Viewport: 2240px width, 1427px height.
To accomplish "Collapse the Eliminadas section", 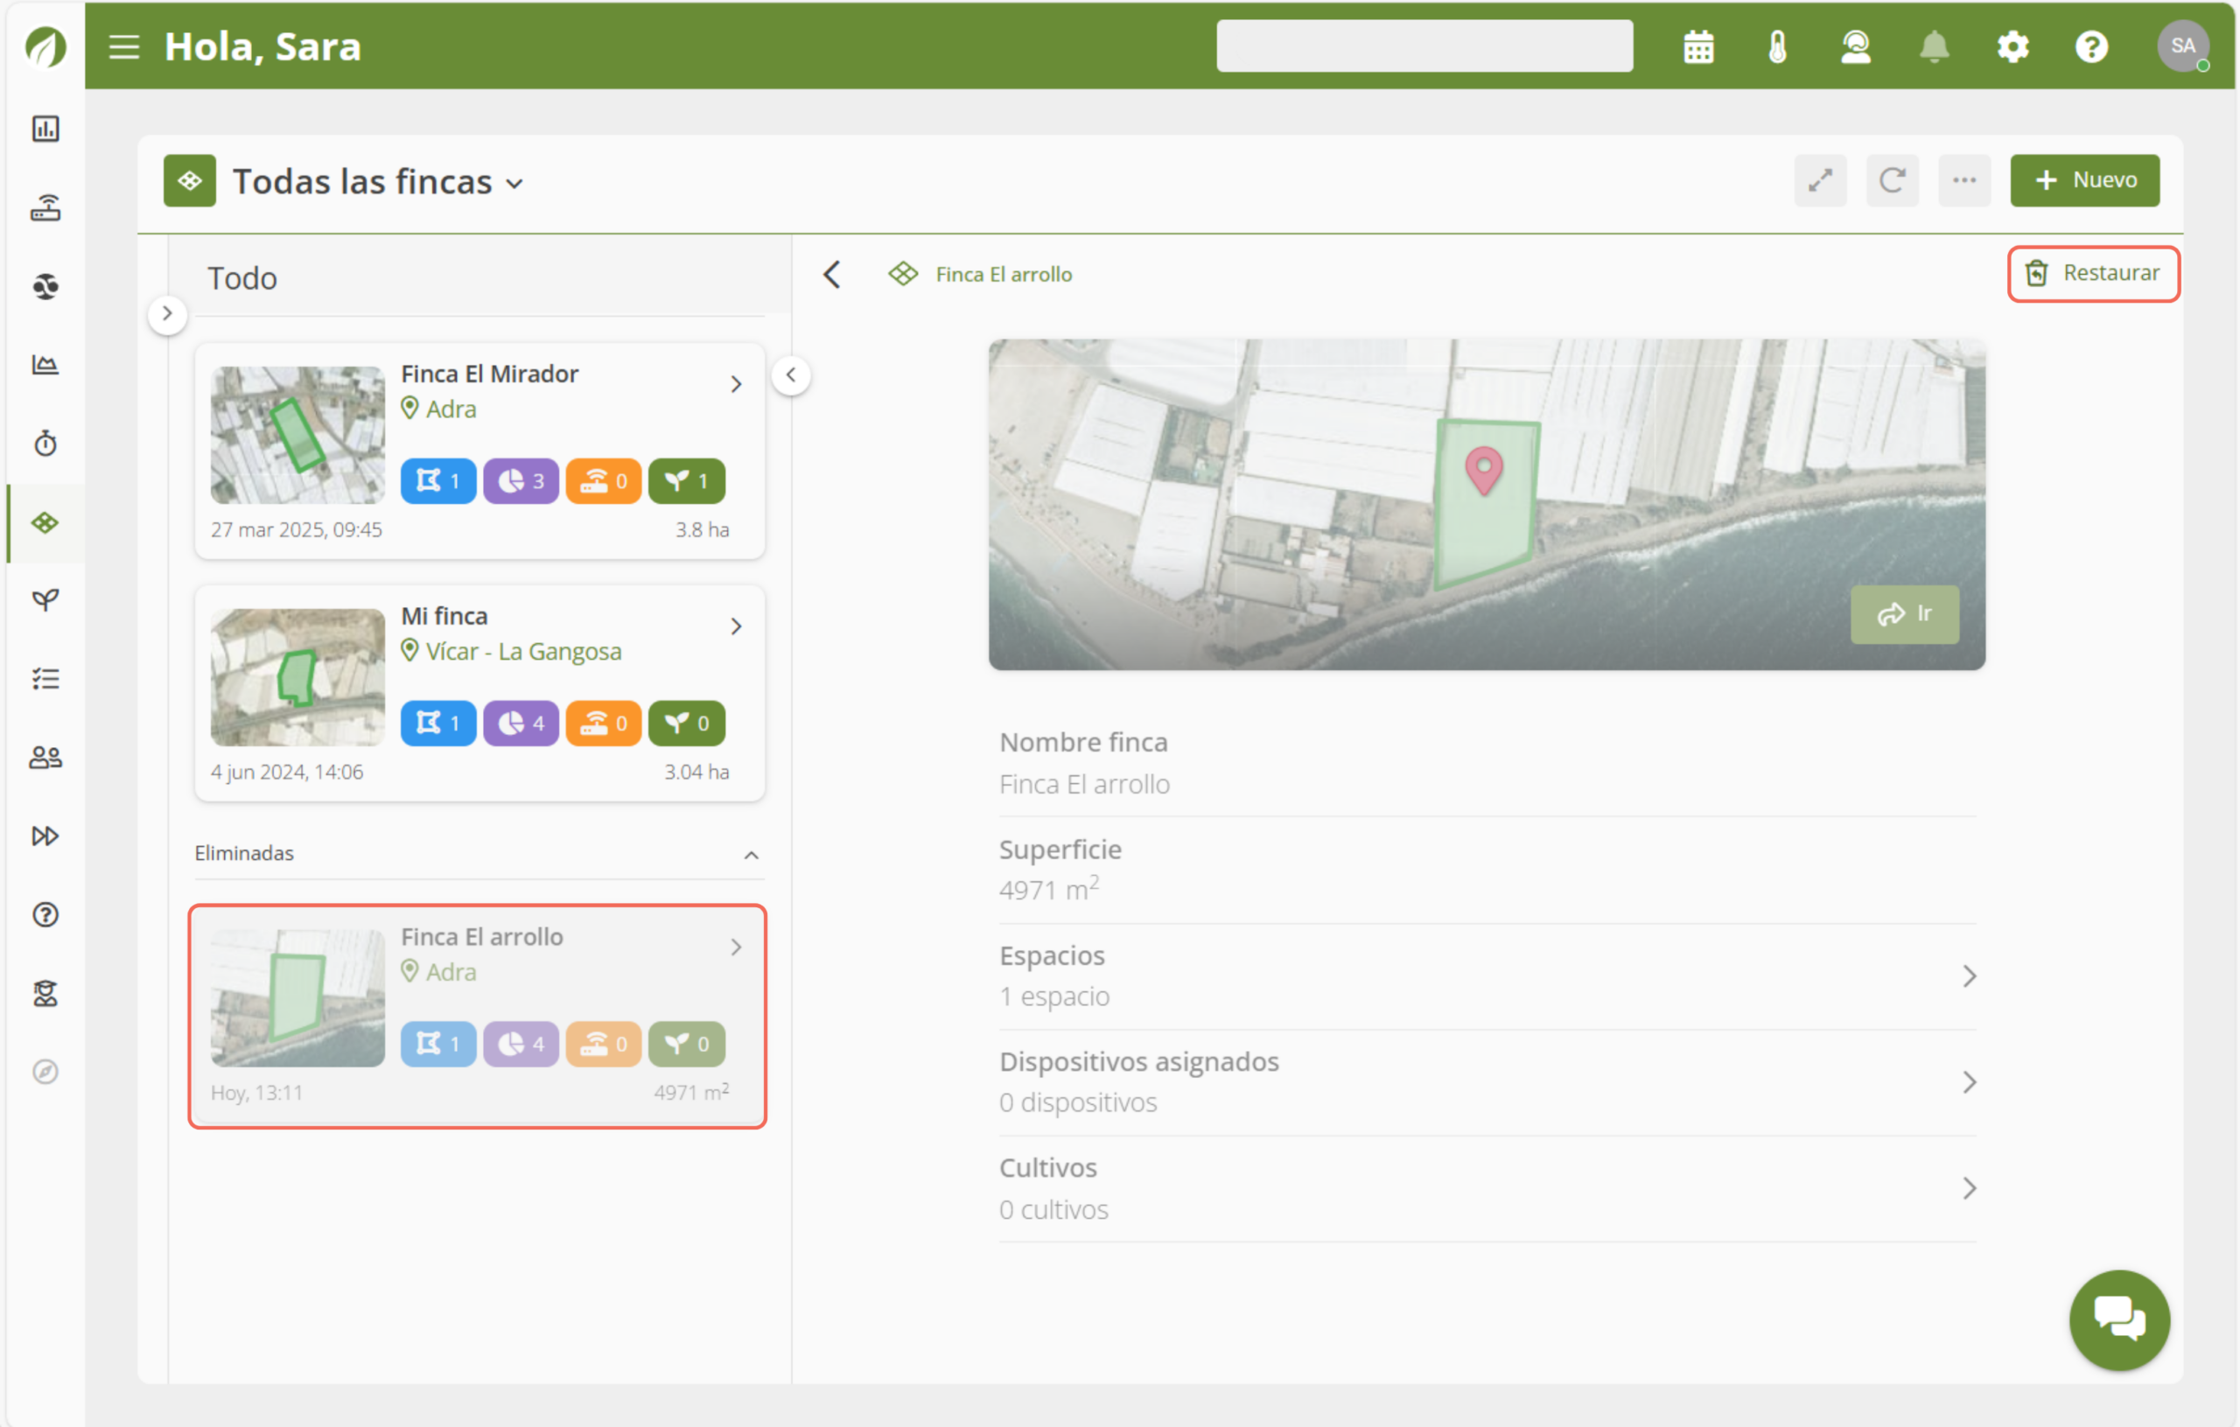I will (x=751, y=854).
